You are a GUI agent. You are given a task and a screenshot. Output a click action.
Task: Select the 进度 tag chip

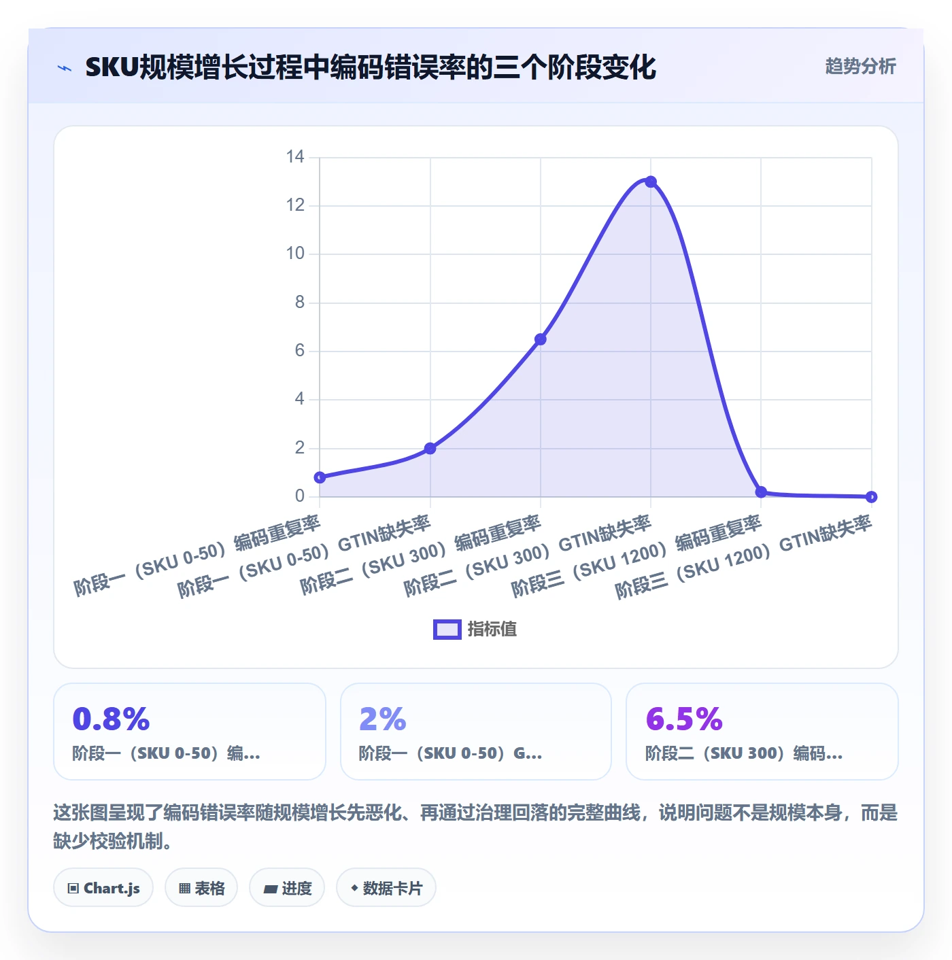287,888
